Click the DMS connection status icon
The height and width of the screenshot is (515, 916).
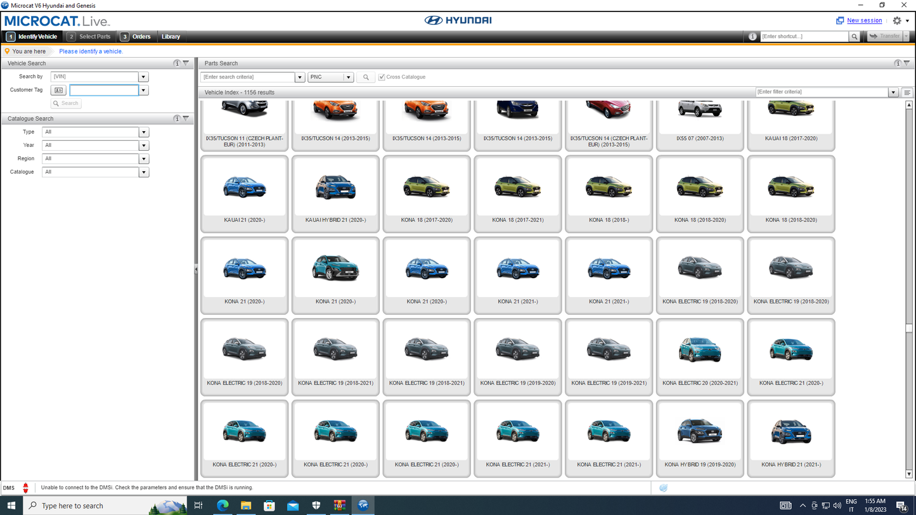[x=25, y=488]
